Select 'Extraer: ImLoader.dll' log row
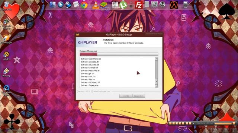Viewport: 238px width, 133px height. click(x=90, y=65)
